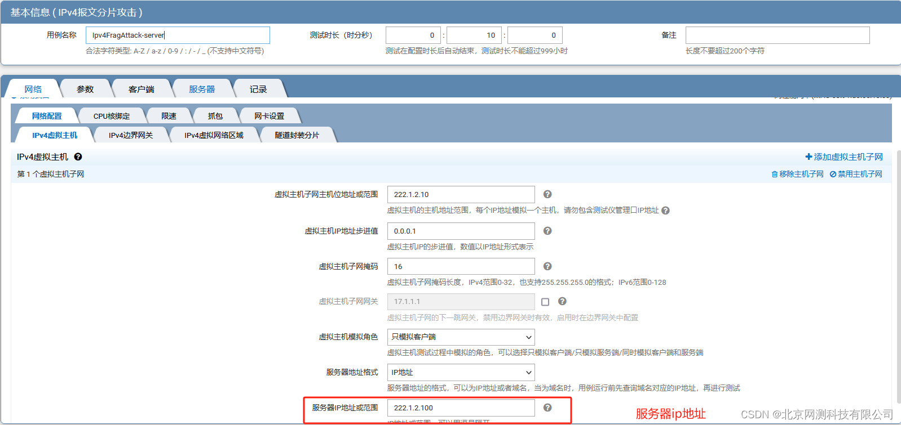The height and width of the screenshot is (425, 901).
Task: Enable the 虚拟主机子网网关 checkbox
Action: click(x=545, y=302)
